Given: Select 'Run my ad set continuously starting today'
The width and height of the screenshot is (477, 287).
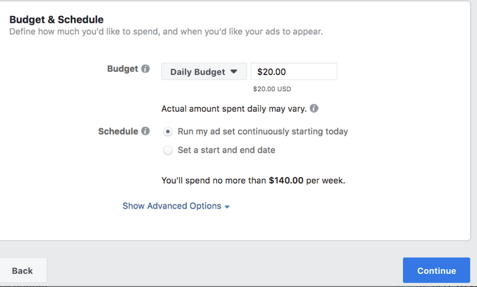Looking at the screenshot, I should 168,132.
